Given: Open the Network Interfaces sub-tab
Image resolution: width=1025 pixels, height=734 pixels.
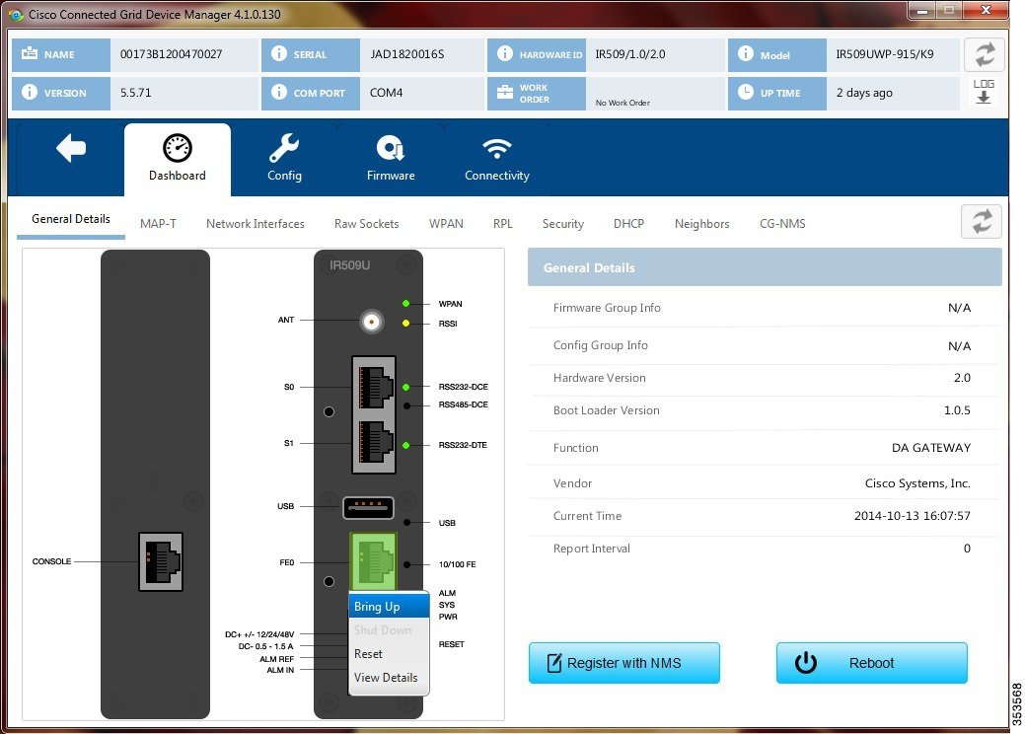Looking at the screenshot, I should 255,224.
